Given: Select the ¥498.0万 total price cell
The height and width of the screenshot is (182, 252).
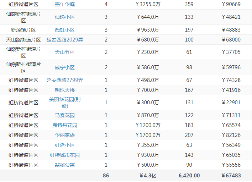Looking at the screenshot, I should pos(148,80).
